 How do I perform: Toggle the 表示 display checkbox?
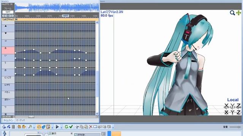point(50,133)
